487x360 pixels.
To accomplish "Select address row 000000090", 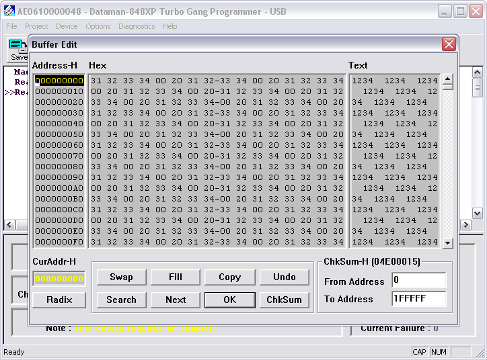I will [59, 177].
